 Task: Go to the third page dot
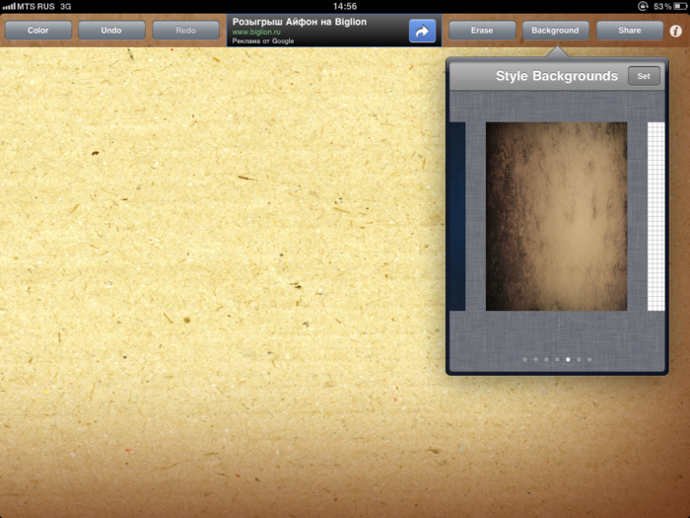546,359
